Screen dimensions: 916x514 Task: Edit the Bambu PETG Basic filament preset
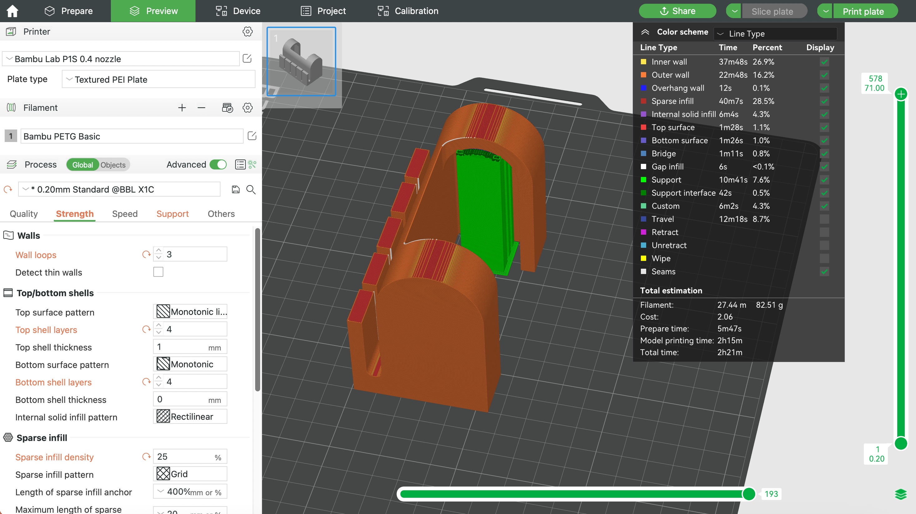pyautogui.click(x=252, y=136)
